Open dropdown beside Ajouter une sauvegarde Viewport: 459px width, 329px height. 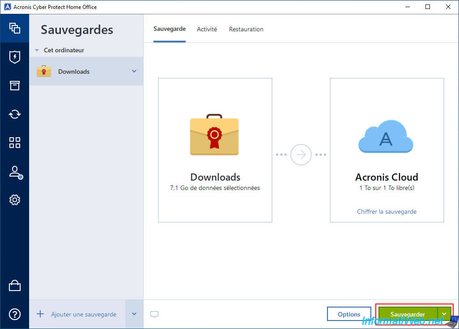click(x=134, y=314)
